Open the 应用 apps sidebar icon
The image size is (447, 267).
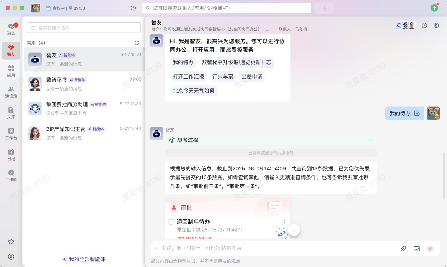[x=11, y=71]
